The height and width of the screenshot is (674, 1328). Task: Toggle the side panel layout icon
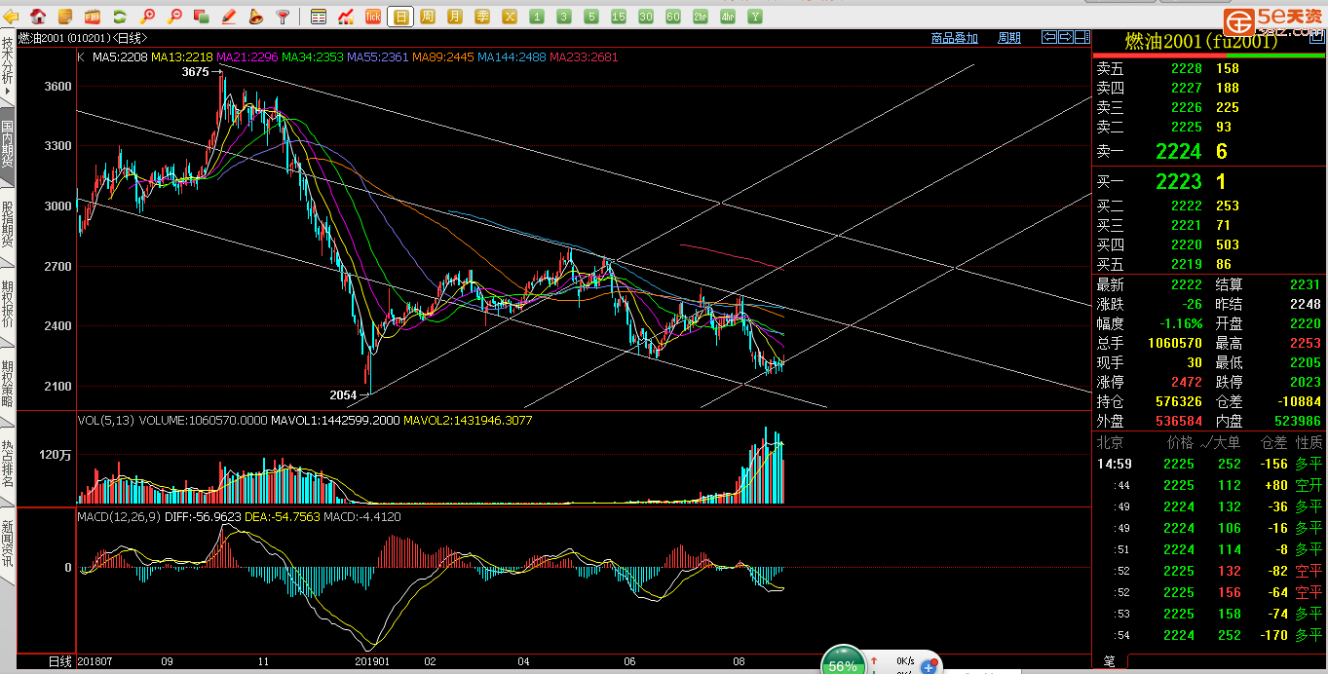pos(1082,37)
